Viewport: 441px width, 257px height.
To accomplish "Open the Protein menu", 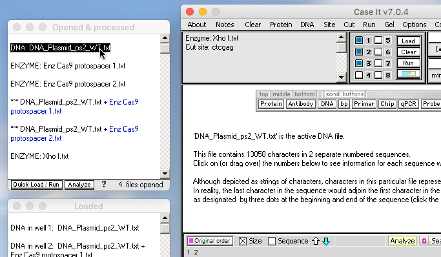I will [281, 25].
